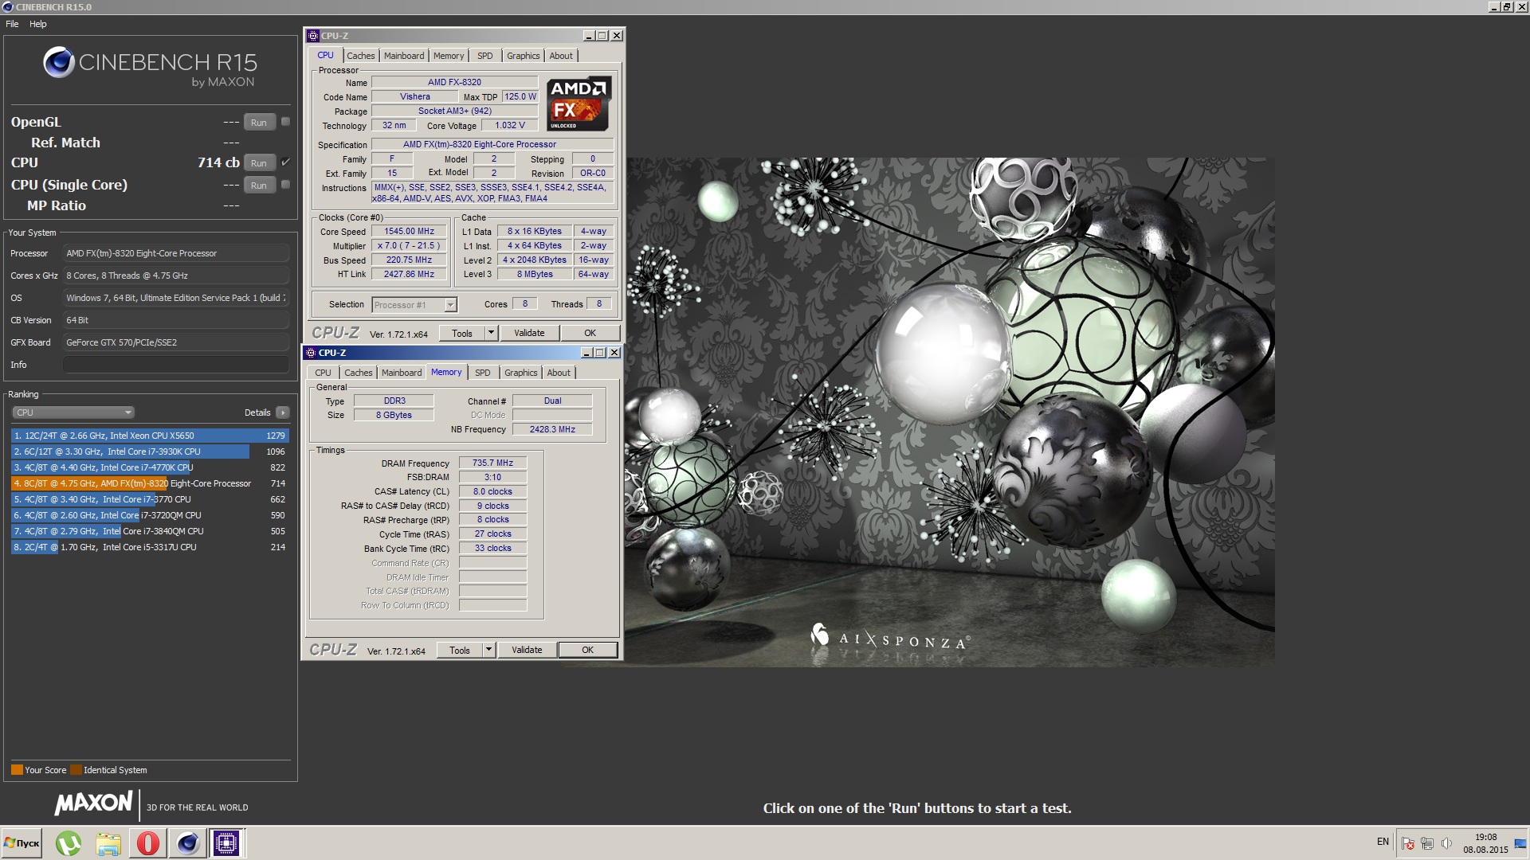Toggle the CPU (Single Core) test checkbox
Viewport: 1530px width, 860px height.
(x=285, y=185)
